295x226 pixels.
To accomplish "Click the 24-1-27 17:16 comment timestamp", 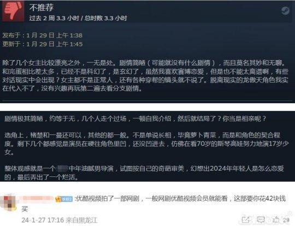I will (x=43, y=220).
